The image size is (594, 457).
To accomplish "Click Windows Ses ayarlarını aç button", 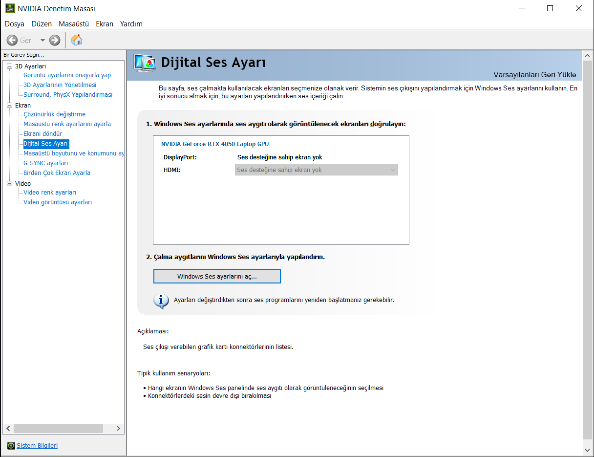I will 217,276.
